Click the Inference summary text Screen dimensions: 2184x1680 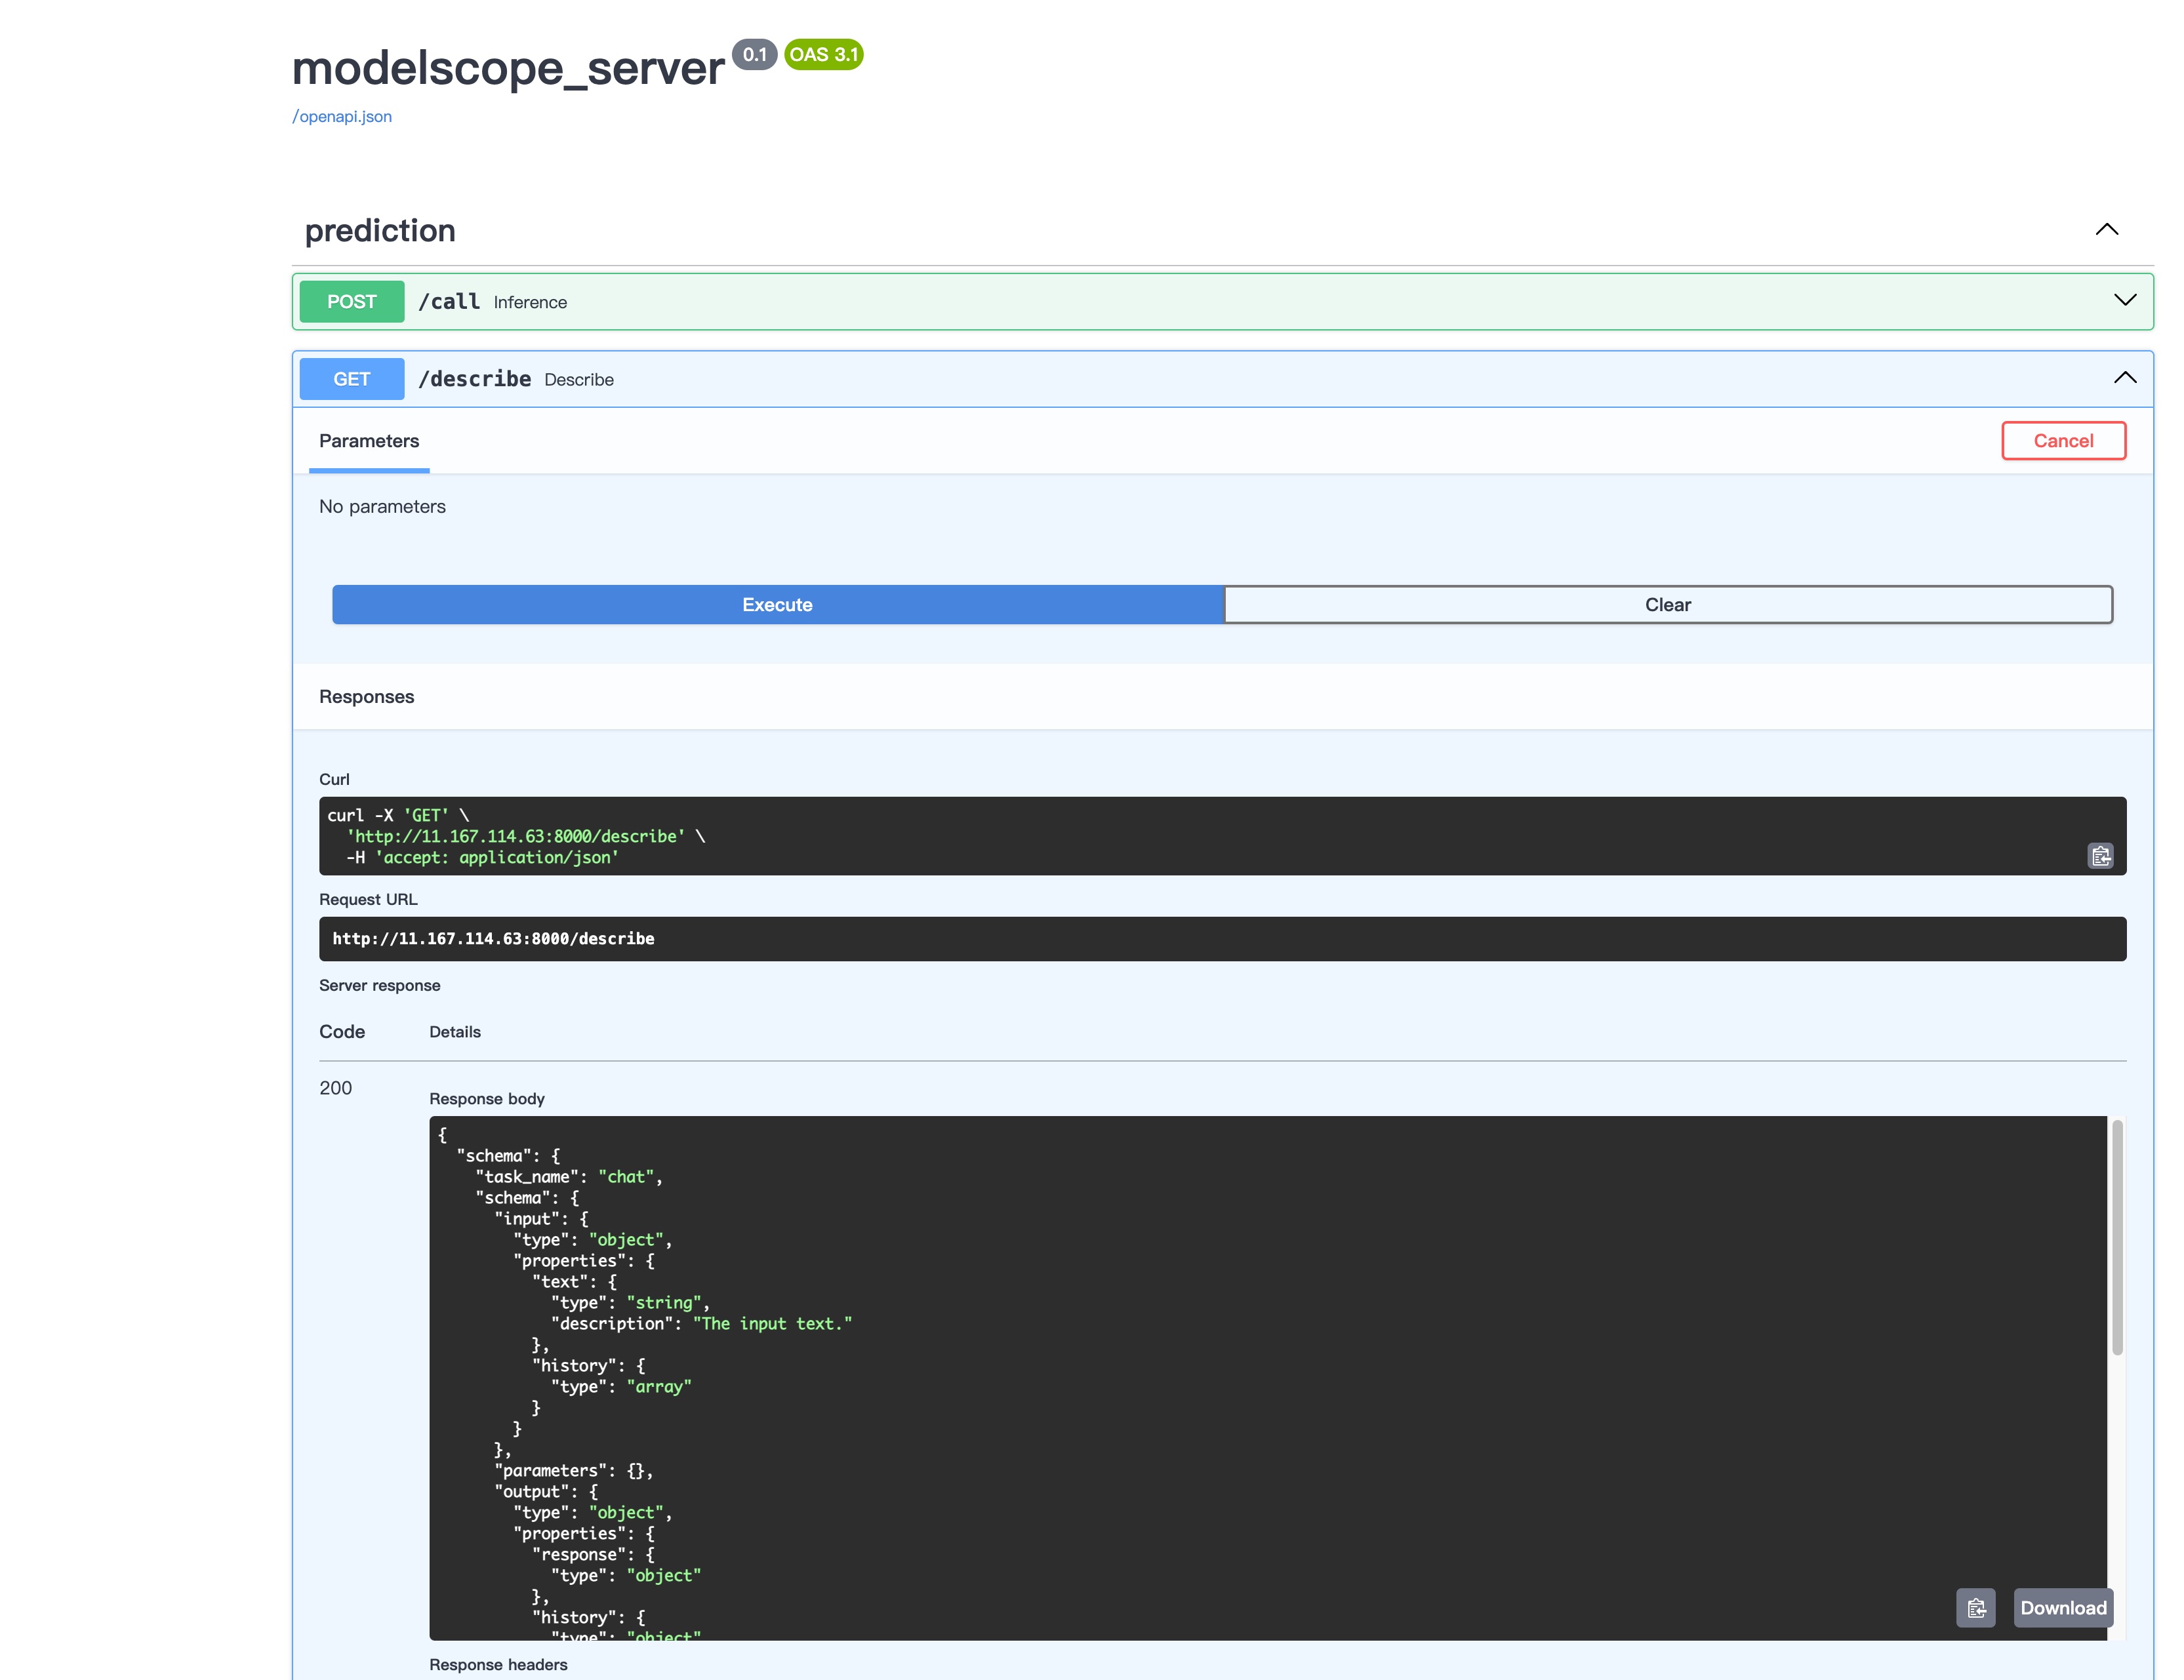530,302
